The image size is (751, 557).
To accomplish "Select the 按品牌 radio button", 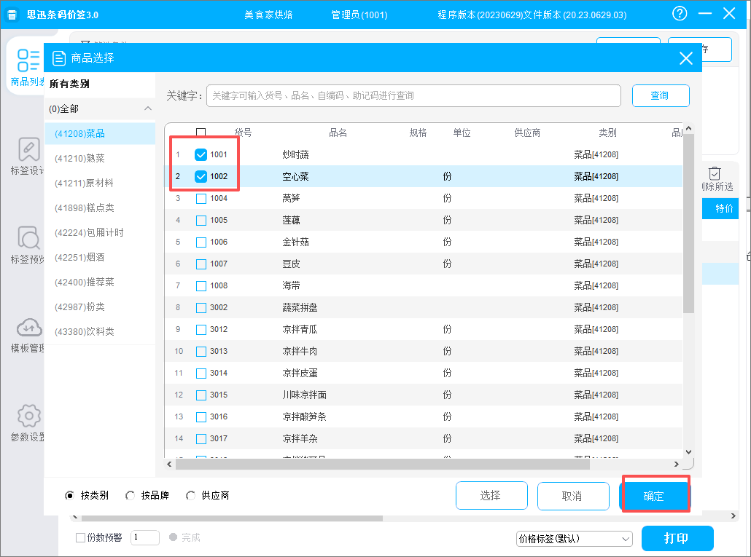I will 131,496.
